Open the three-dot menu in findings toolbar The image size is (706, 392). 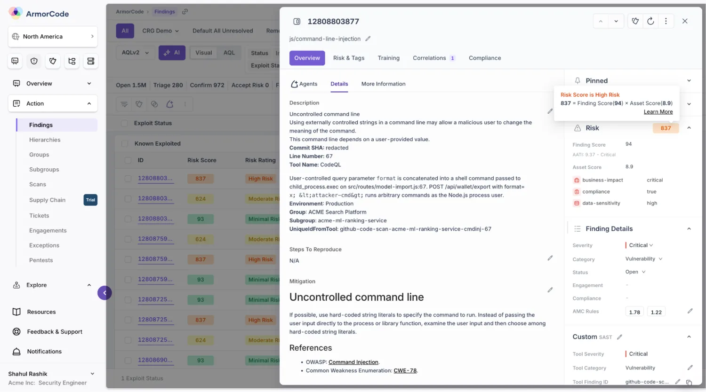(x=185, y=104)
